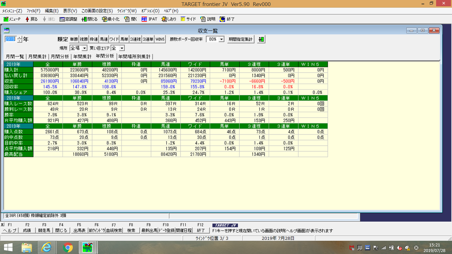Click the 開く toolbar icon

pos(131,19)
